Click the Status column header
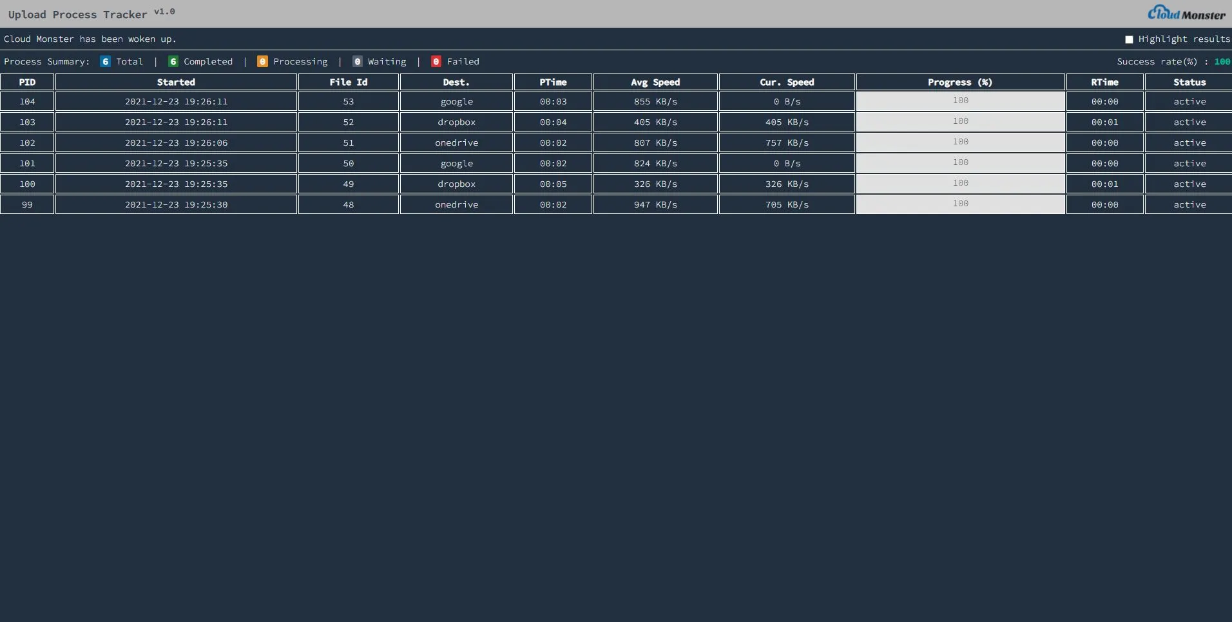Image resolution: width=1232 pixels, height=622 pixels. [x=1189, y=82]
